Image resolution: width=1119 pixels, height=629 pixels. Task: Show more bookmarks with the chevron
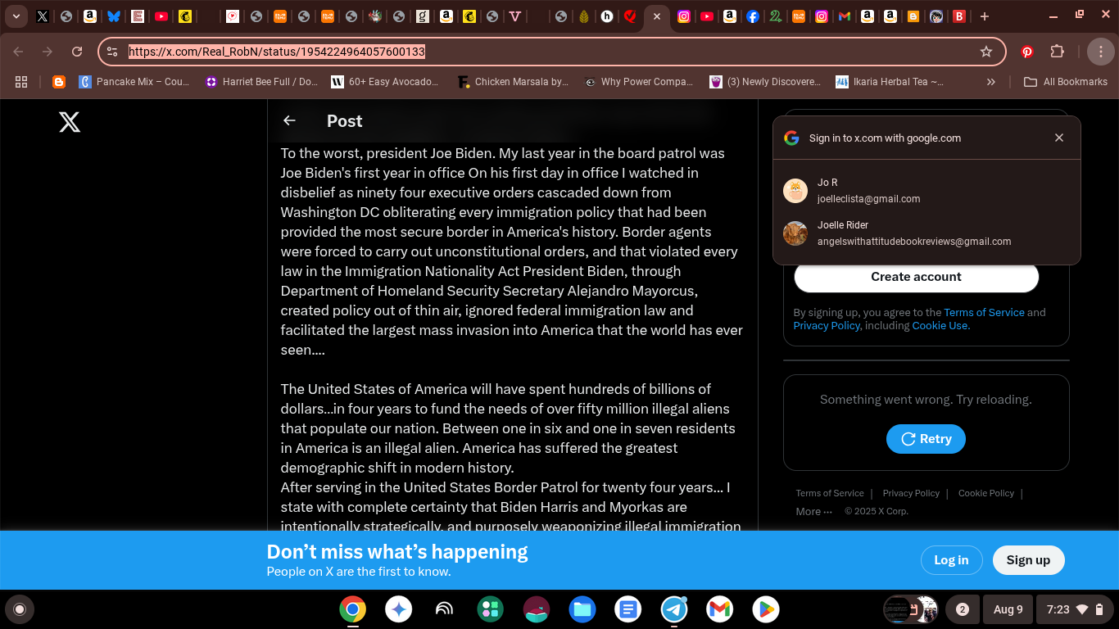pyautogui.click(x=991, y=82)
